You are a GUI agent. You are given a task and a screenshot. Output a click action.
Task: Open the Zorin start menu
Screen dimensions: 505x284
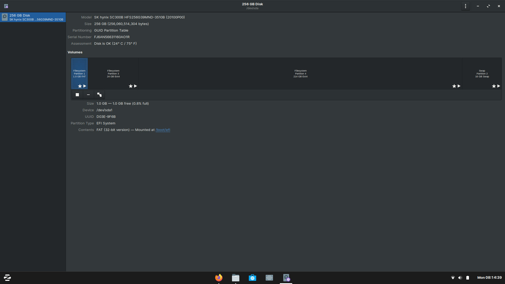pyautogui.click(x=7, y=278)
